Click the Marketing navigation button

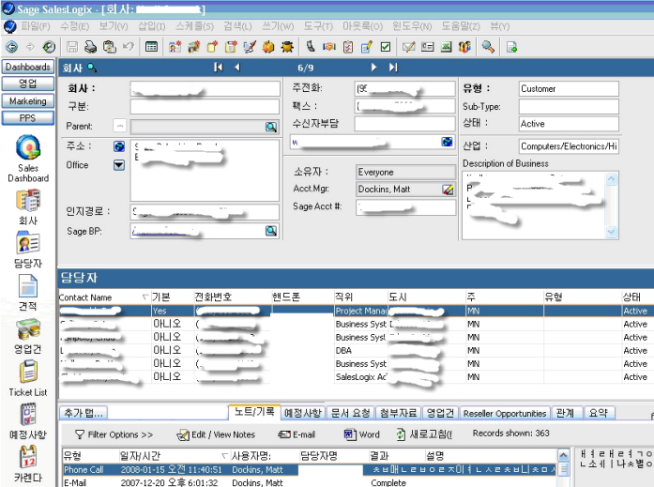click(28, 101)
